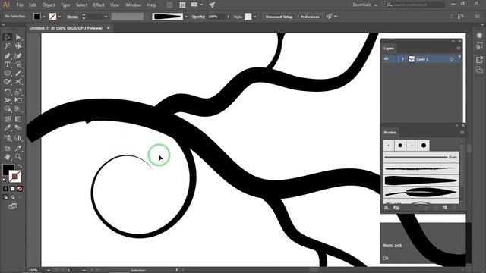Select the Direct Selection tool

point(18,37)
